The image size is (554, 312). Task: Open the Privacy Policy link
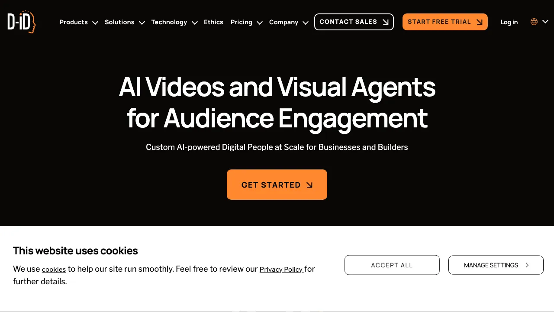tap(281, 270)
